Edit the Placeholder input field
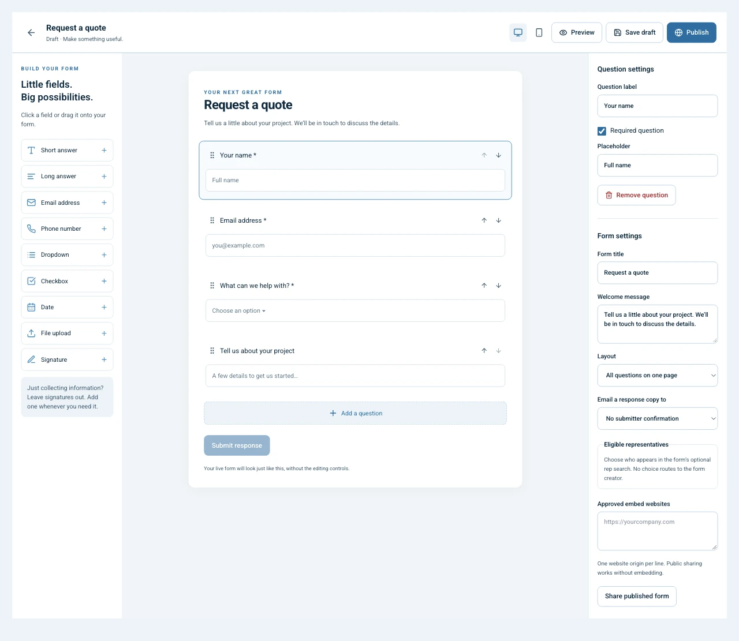739x641 pixels. [x=658, y=166]
